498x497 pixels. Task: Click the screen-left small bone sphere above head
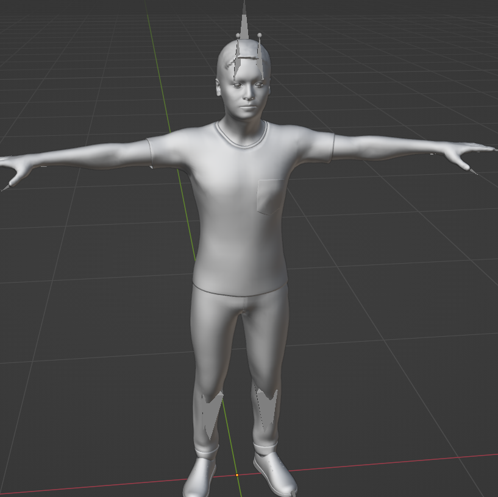pyautogui.click(x=238, y=35)
